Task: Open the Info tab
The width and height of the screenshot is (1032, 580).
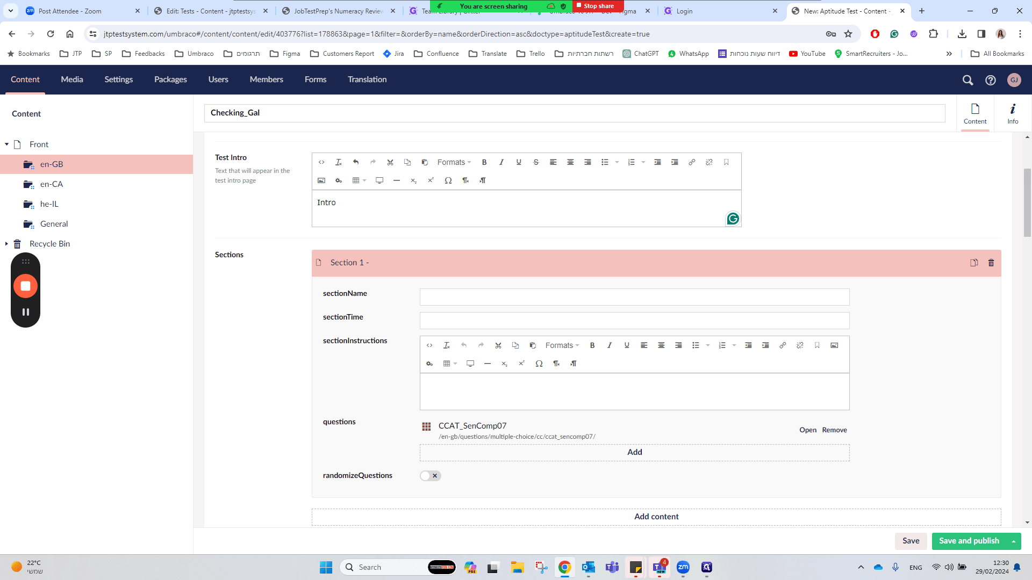Action: pos(1013,113)
